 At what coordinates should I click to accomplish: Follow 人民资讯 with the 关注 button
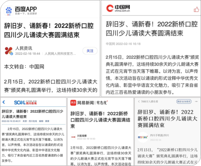pos(90,51)
